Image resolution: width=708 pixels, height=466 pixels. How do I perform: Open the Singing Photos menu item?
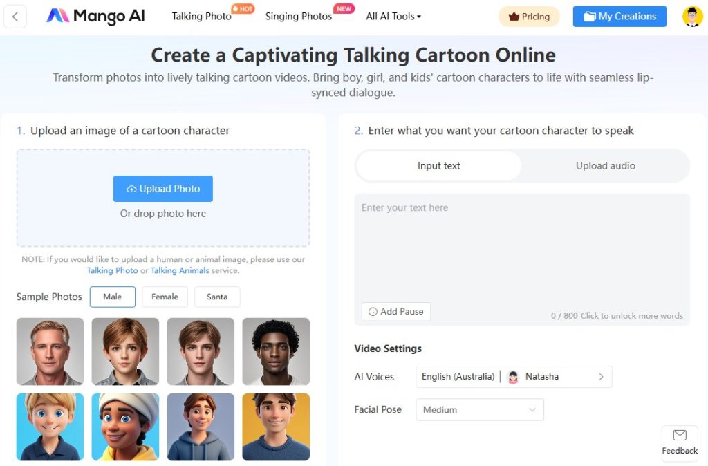298,16
